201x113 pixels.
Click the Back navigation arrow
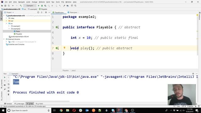tap(13, 6)
